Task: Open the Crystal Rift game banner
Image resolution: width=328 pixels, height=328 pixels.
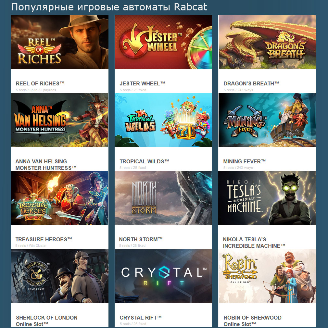Action: pos(163,276)
